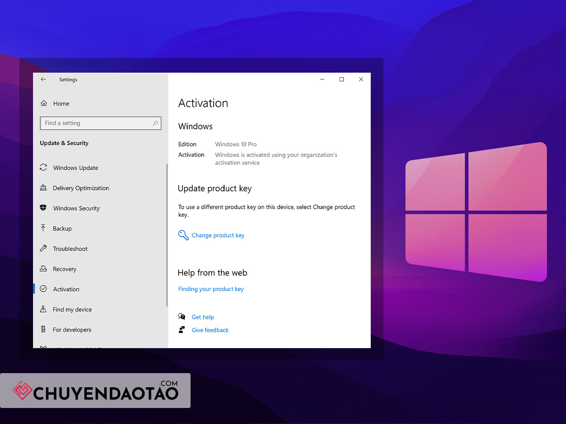Open Find my device settings
The height and width of the screenshot is (424, 566).
pyautogui.click(x=72, y=310)
